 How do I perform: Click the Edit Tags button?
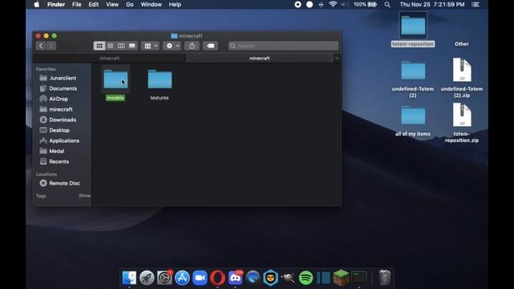tap(210, 46)
